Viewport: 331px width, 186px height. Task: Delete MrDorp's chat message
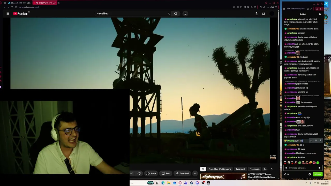click(x=321, y=141)
